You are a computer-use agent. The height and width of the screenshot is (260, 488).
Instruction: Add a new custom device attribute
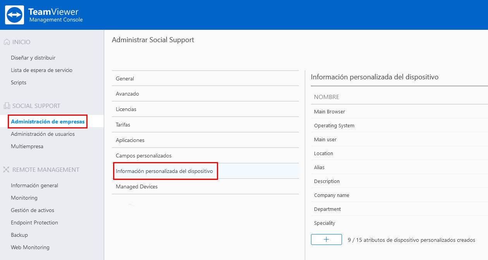click(x=326, y=239)
